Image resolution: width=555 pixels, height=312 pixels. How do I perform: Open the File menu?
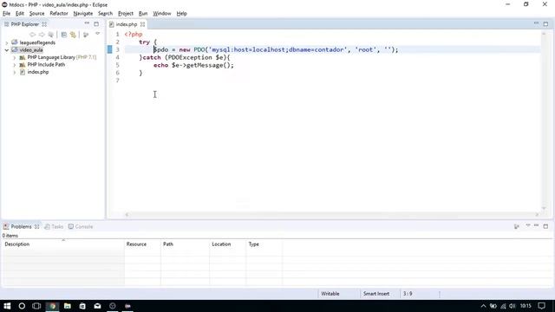click(6, 14)
